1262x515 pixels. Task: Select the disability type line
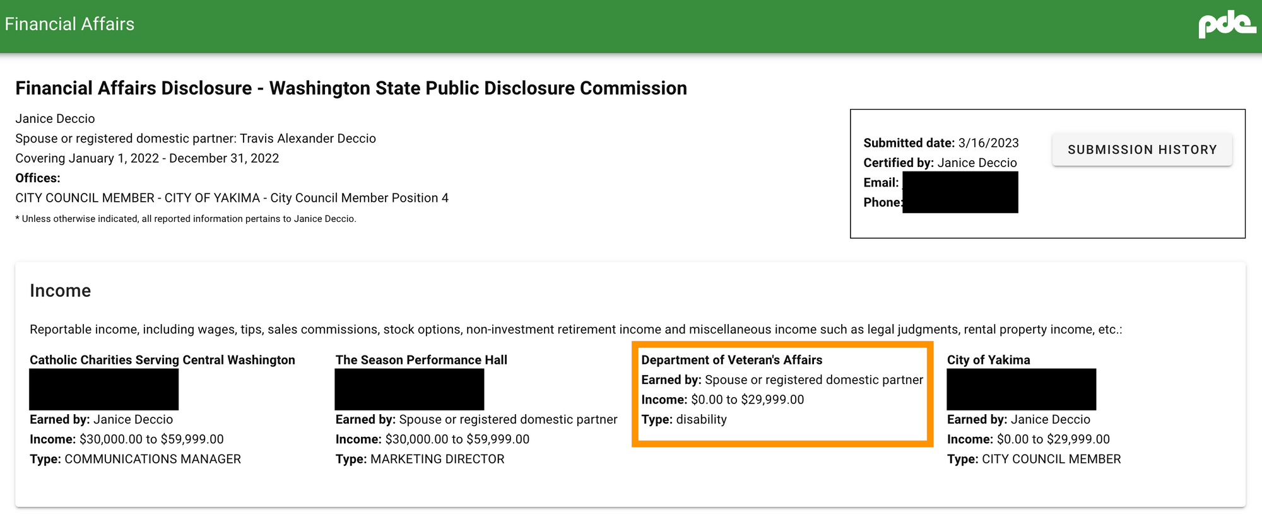pos(684,419)
